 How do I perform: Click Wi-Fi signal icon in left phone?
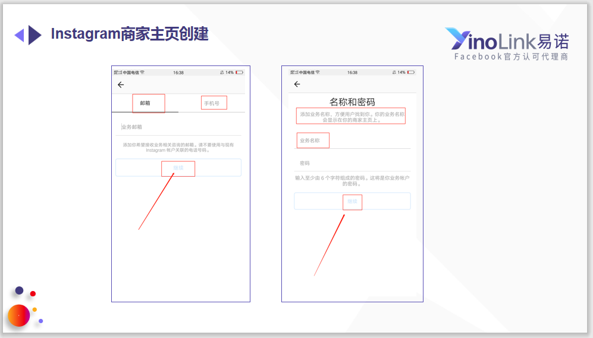pyautogui.click(x=142, y=72)
